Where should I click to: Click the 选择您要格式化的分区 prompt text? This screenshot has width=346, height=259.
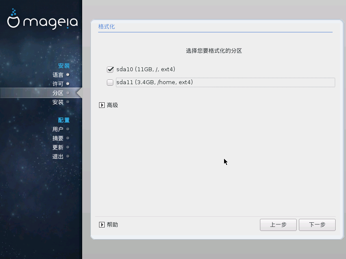(x=214, y=51)
